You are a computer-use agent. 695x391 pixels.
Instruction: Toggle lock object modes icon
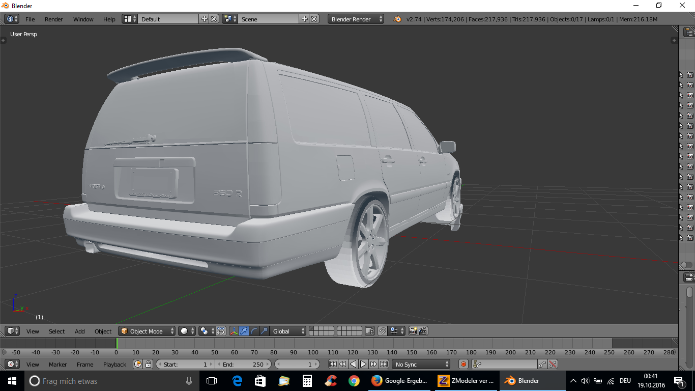click(x=370, y=331)
